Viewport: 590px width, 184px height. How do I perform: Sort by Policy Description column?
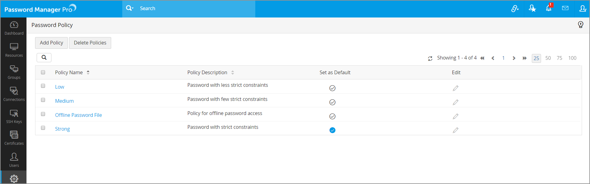[x=232, y=73]
